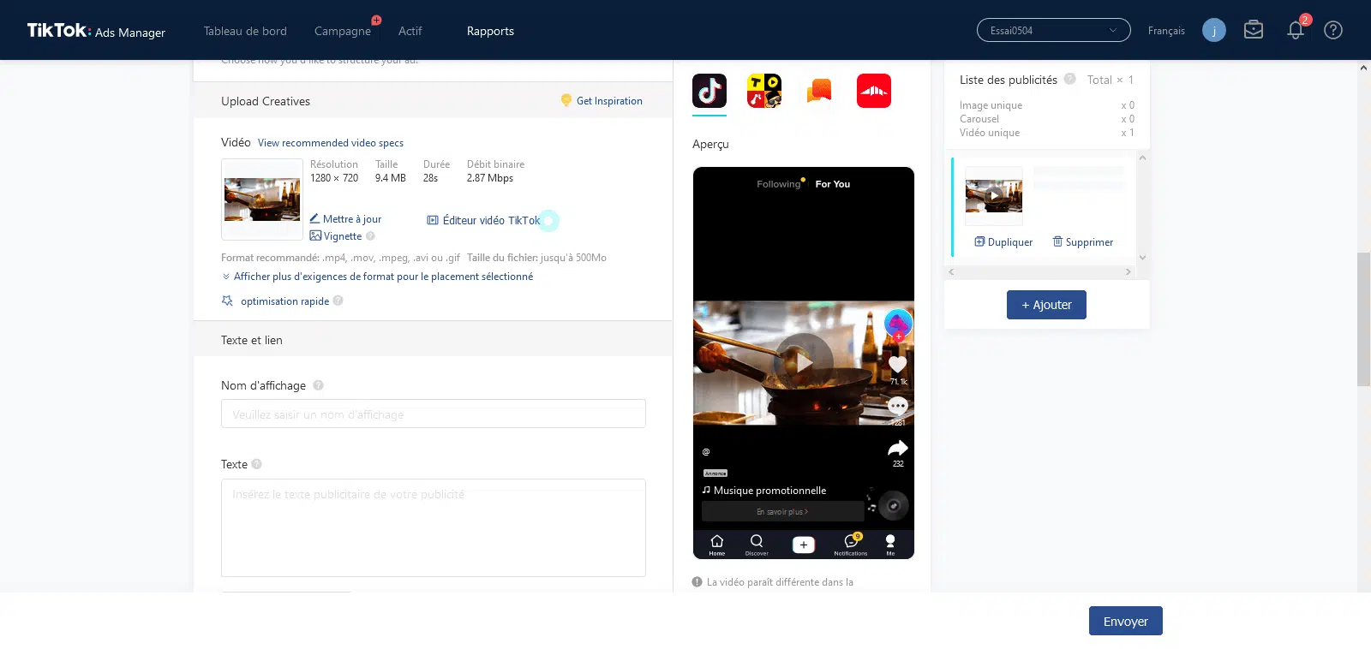Open the Français language selector
Image resolution: width=1371 pixels, height=649 pixels.
(x=1166, y=31)
